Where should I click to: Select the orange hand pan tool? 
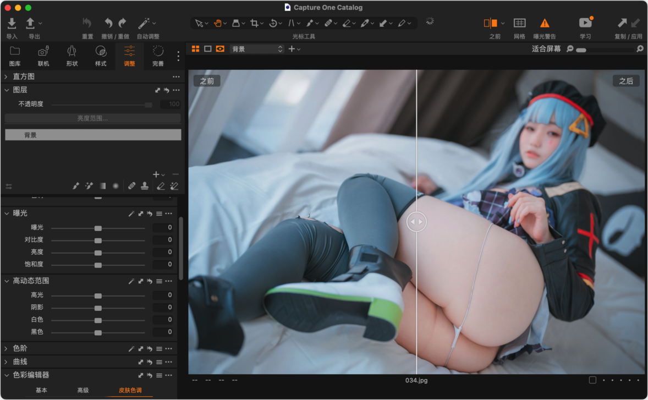[217, 23]
